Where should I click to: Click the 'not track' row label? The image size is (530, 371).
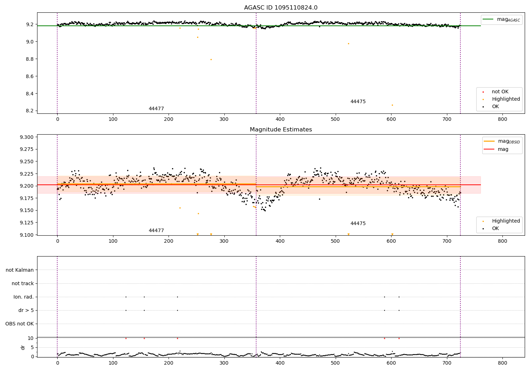pyautogui.click(x=23, y=284)
